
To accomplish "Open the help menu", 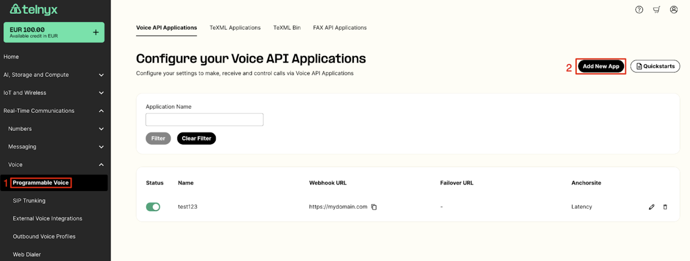I will tap(639, 9).
